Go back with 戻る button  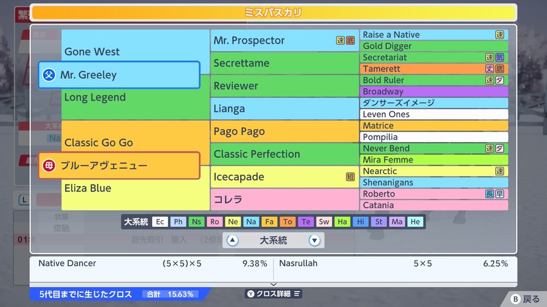526,299
